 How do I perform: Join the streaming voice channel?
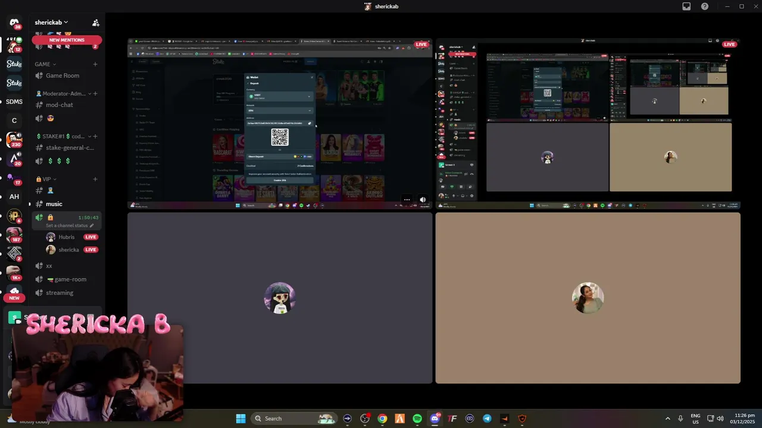click(x=66, y=292)
